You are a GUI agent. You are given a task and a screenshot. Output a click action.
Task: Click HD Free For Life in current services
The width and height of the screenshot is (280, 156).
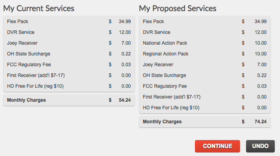pyautogui.click(x=36, y=86)
